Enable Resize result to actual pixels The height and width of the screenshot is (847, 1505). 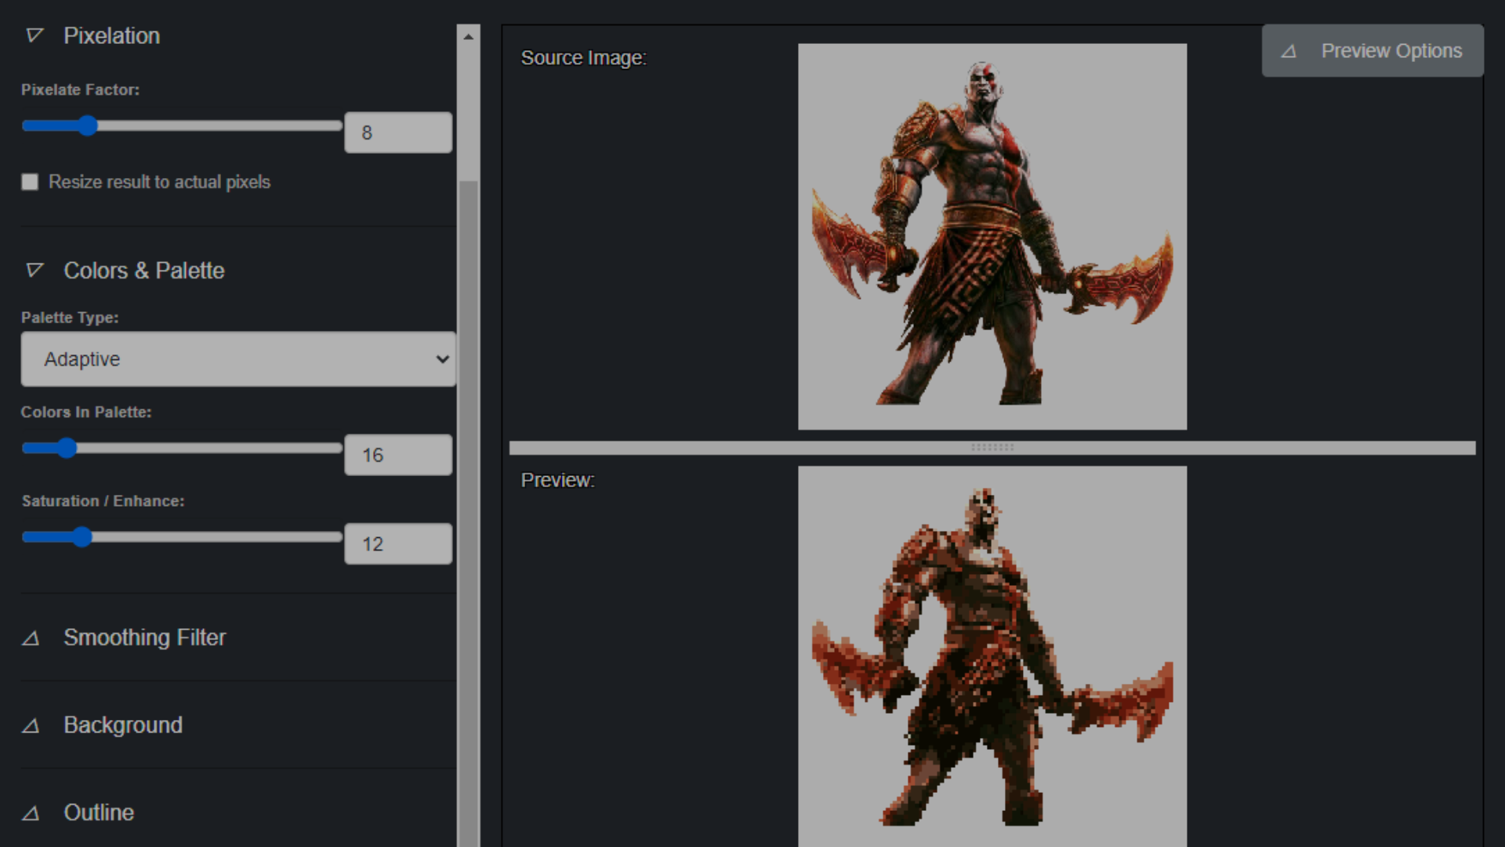30,182
